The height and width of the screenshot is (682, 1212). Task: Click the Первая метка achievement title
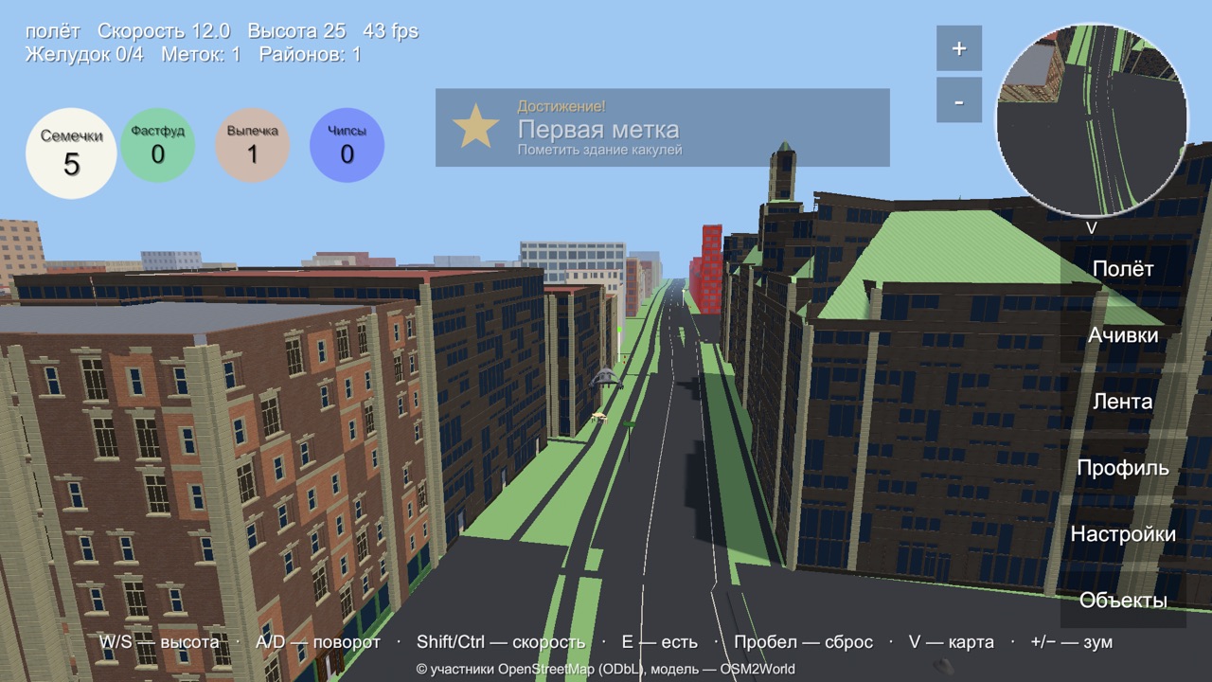coord(598,130)
